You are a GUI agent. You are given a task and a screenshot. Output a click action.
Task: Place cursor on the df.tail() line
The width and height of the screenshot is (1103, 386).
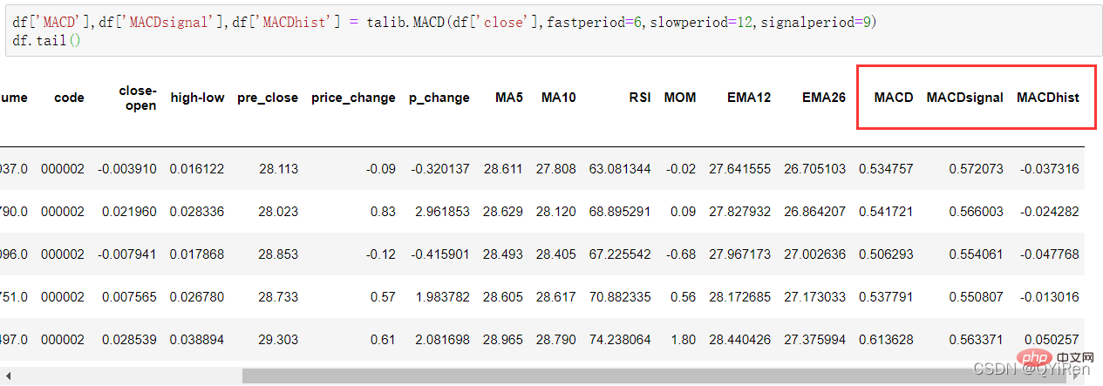47,41
